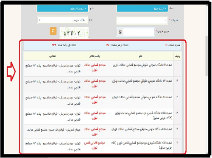Open the red مجتمع قضایی عدالت link in row ۵
Viewport: 212px width, 158px height.
coord(95,131)
